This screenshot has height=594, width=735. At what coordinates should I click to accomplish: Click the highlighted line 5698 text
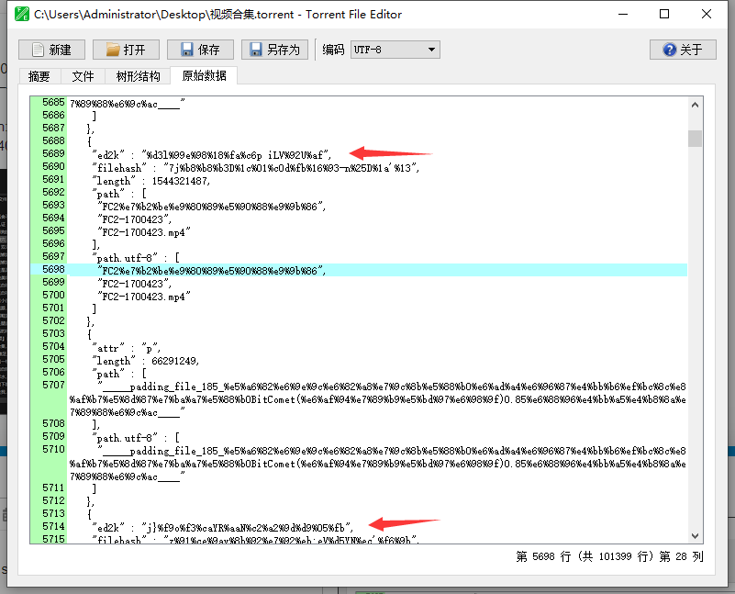tap(211, 270)
